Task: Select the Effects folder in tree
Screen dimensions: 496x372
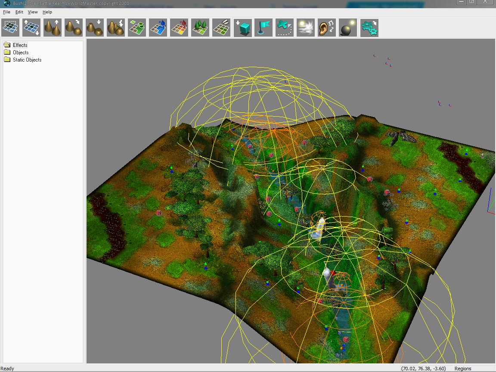Action: 20,45
